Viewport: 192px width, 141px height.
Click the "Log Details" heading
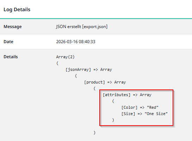17,9
